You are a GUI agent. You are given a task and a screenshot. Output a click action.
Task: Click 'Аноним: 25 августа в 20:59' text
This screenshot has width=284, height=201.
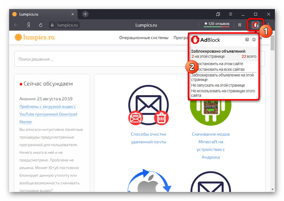coord(46,99)
